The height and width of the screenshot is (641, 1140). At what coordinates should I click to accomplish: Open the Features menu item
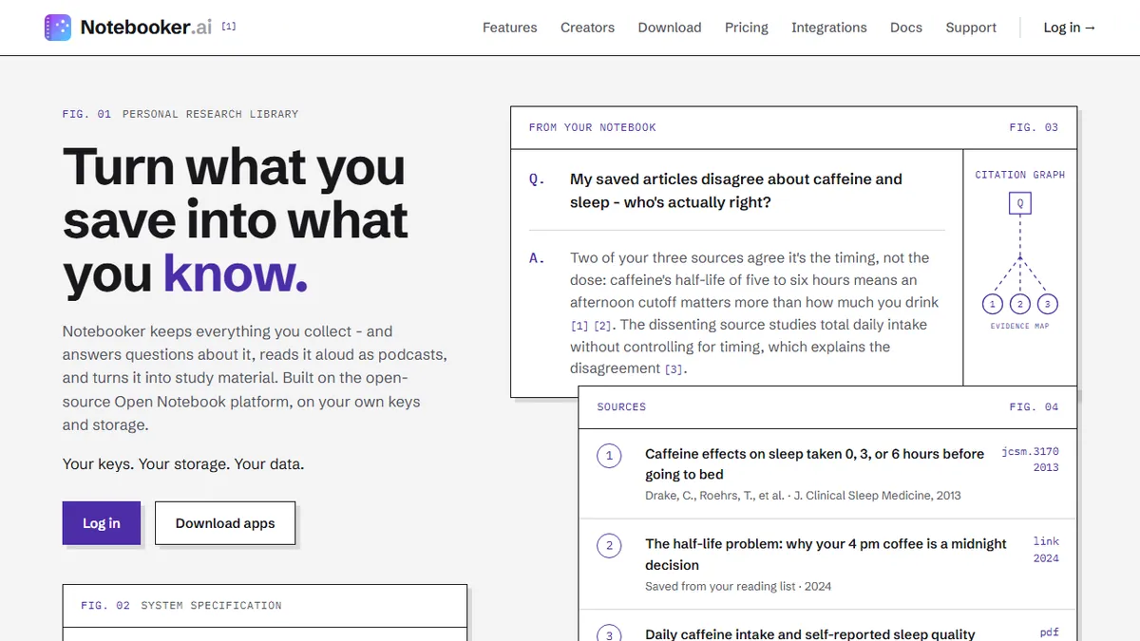(510, 28)
